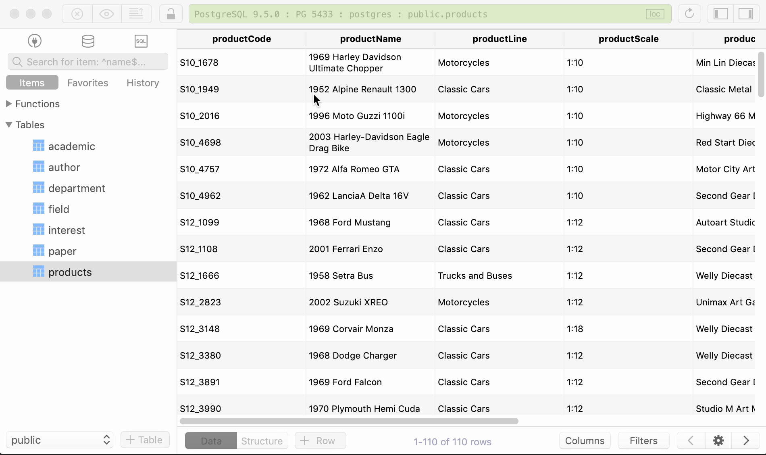Open the gear settings menu
Image resolution: width=766 pixels, height=455 pixels.
click(x=718, y=440)
